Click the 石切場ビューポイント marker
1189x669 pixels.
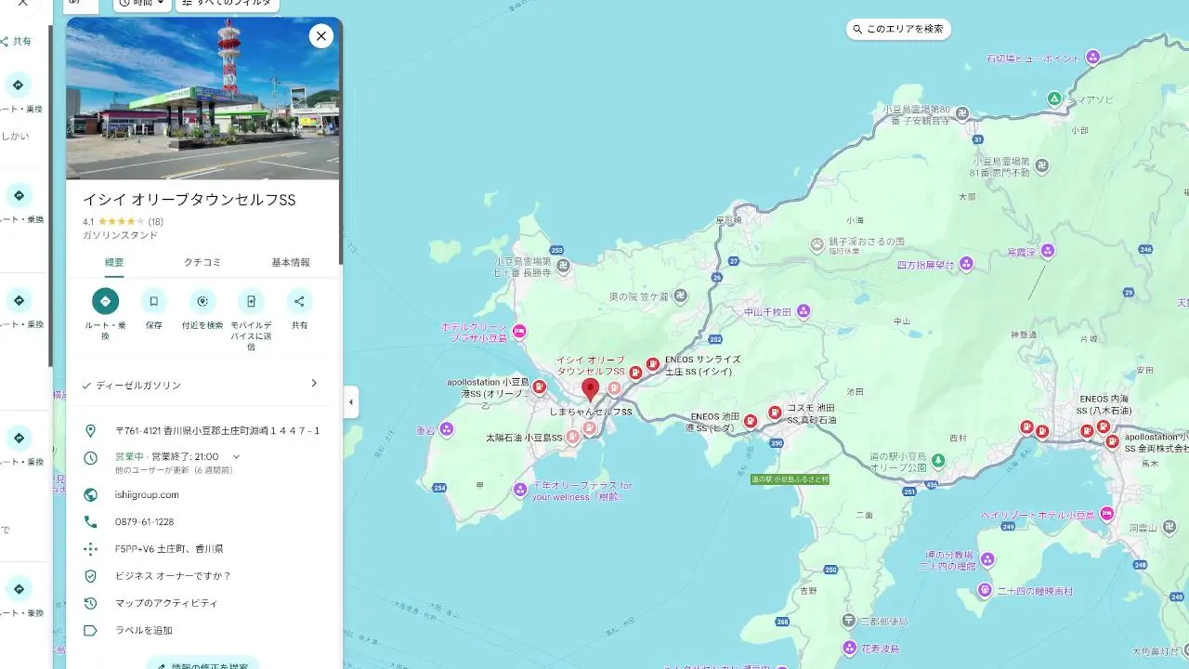[x=1092, y=58]
